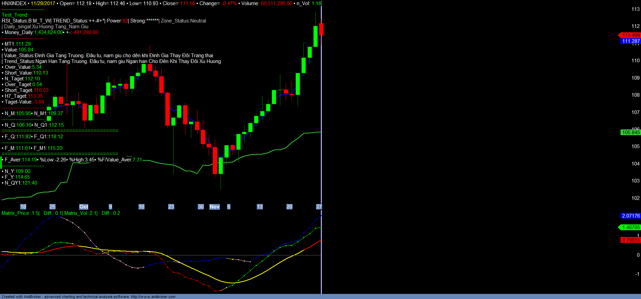Select the Diff : 0.2 indicator value
The image size is (641, 299).
tap(111, 213)
